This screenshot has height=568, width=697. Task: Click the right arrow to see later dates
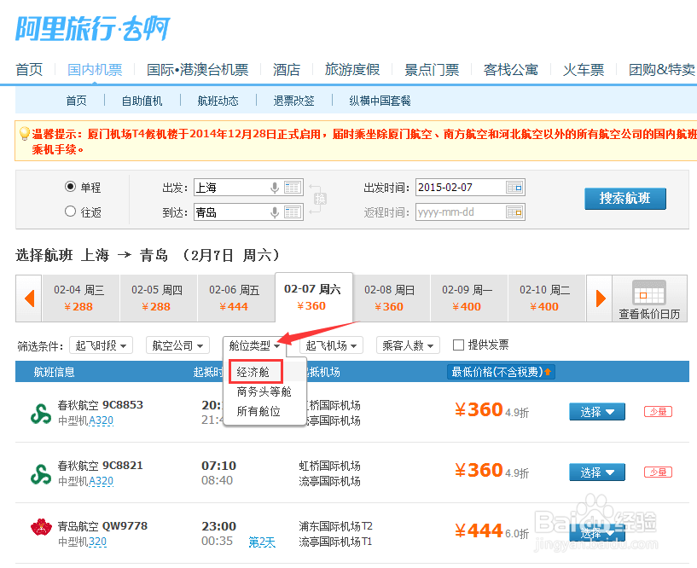point(600,298)
